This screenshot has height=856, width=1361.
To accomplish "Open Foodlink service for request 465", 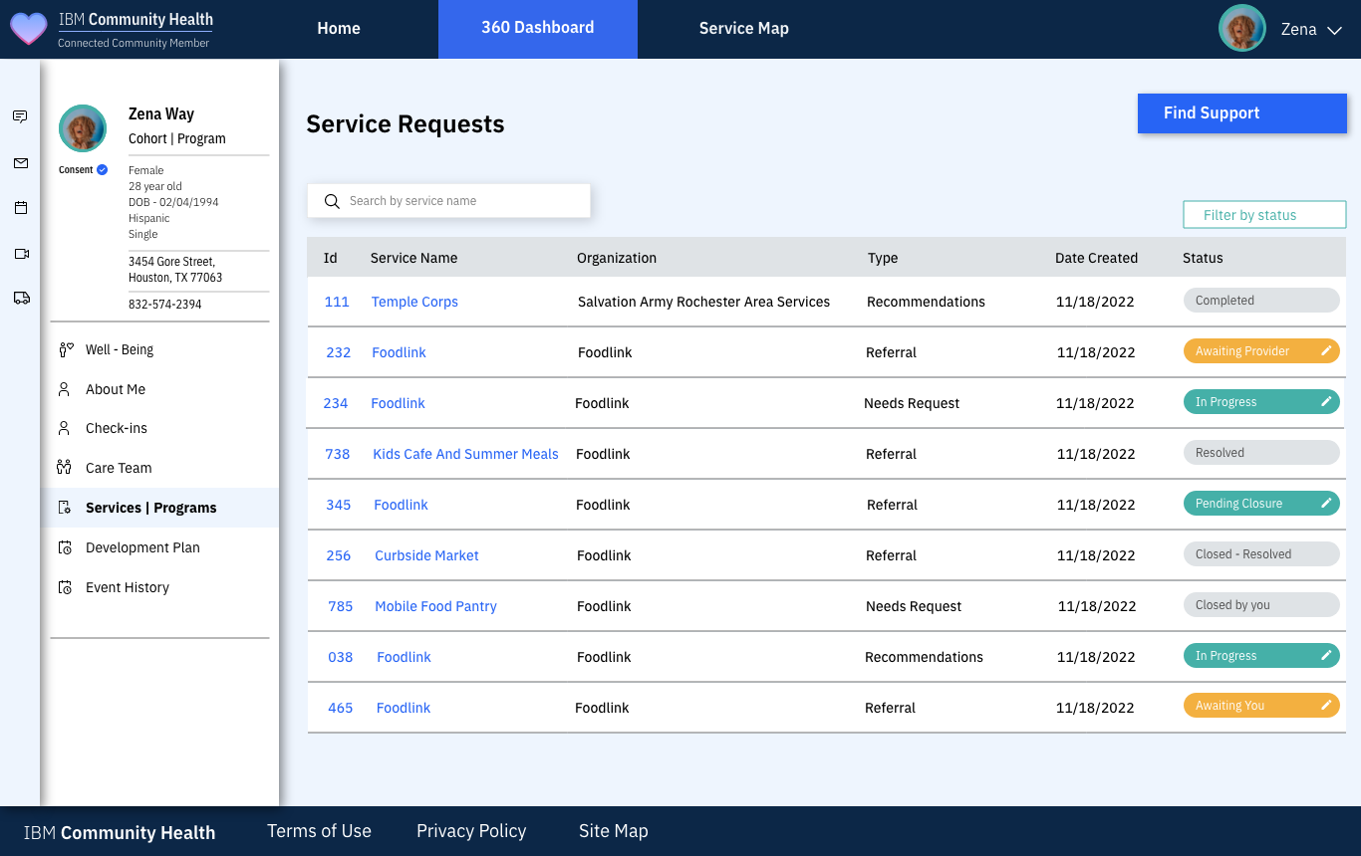I will (404, 708).
